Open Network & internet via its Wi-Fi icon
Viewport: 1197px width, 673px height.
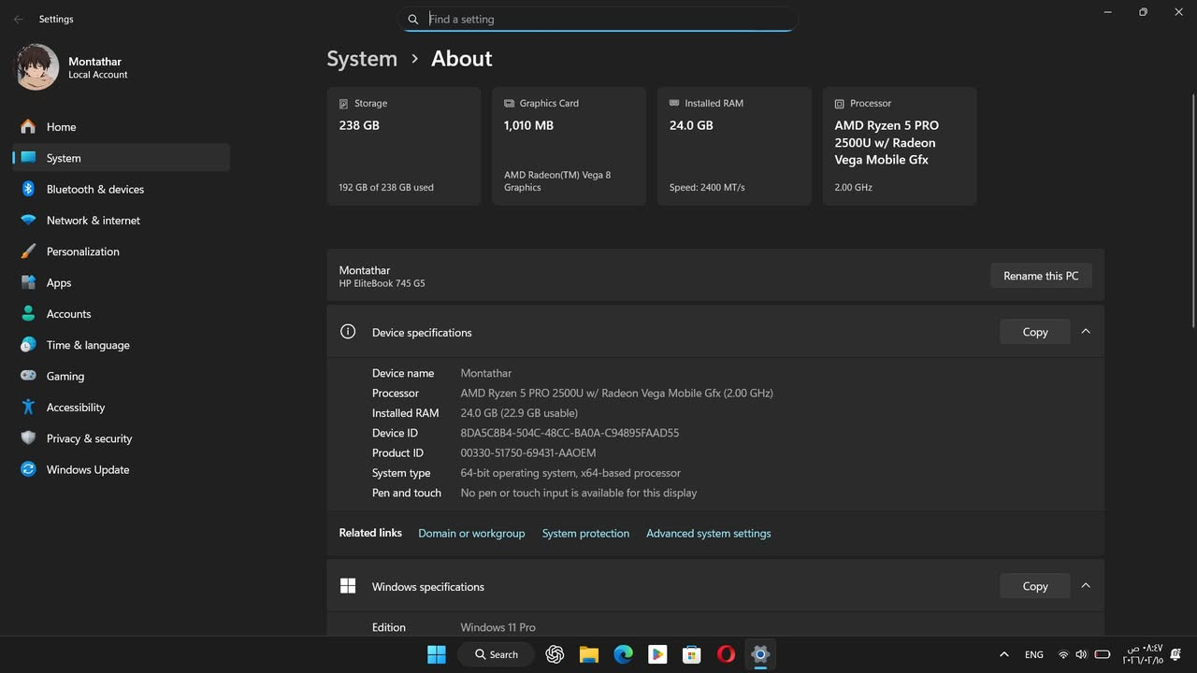click(28, 221)
